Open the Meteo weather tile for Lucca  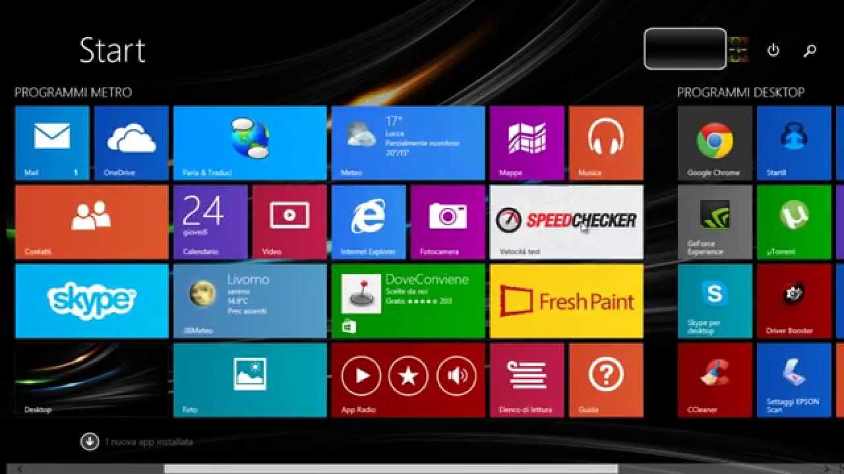[408, 144]
